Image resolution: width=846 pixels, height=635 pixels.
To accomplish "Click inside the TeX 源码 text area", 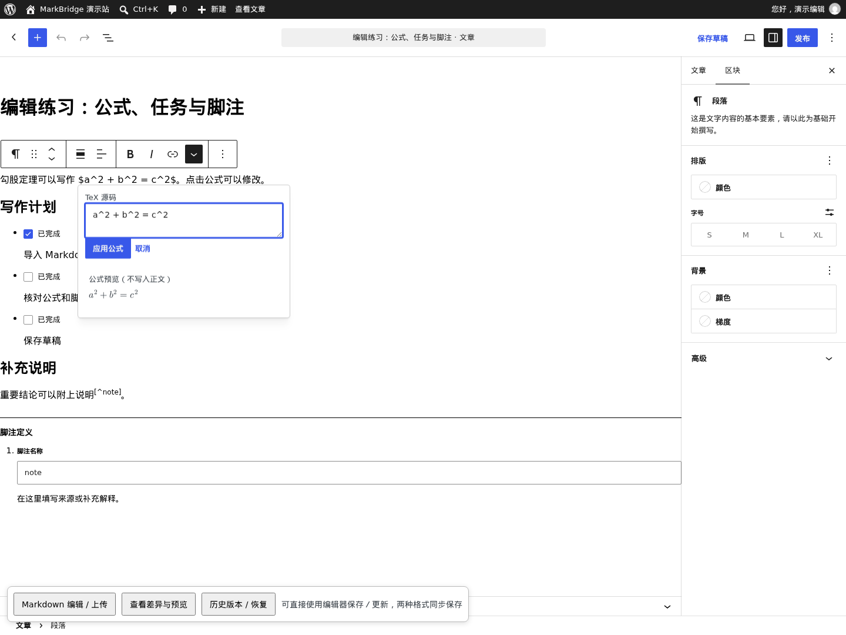I will (x=184, y=220).
